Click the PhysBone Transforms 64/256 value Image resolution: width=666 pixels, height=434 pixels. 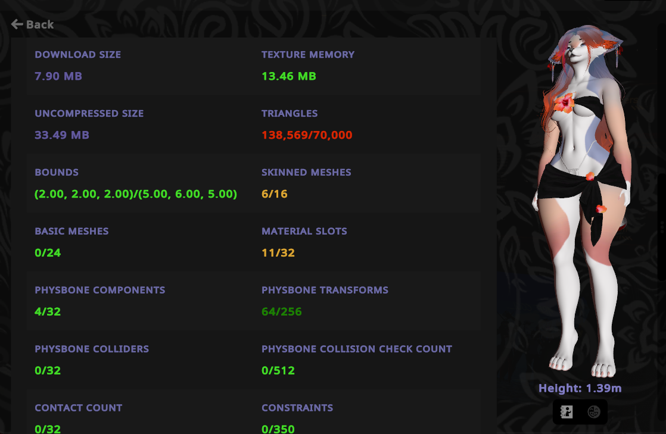(282, 312)
